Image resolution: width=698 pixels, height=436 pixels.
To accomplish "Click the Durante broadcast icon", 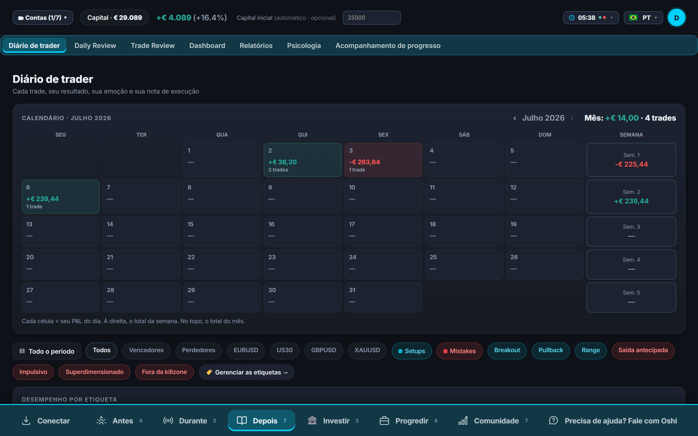I will (x=168, y=421).
